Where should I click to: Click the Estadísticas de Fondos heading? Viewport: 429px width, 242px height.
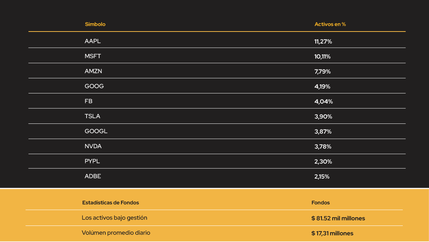111,203
